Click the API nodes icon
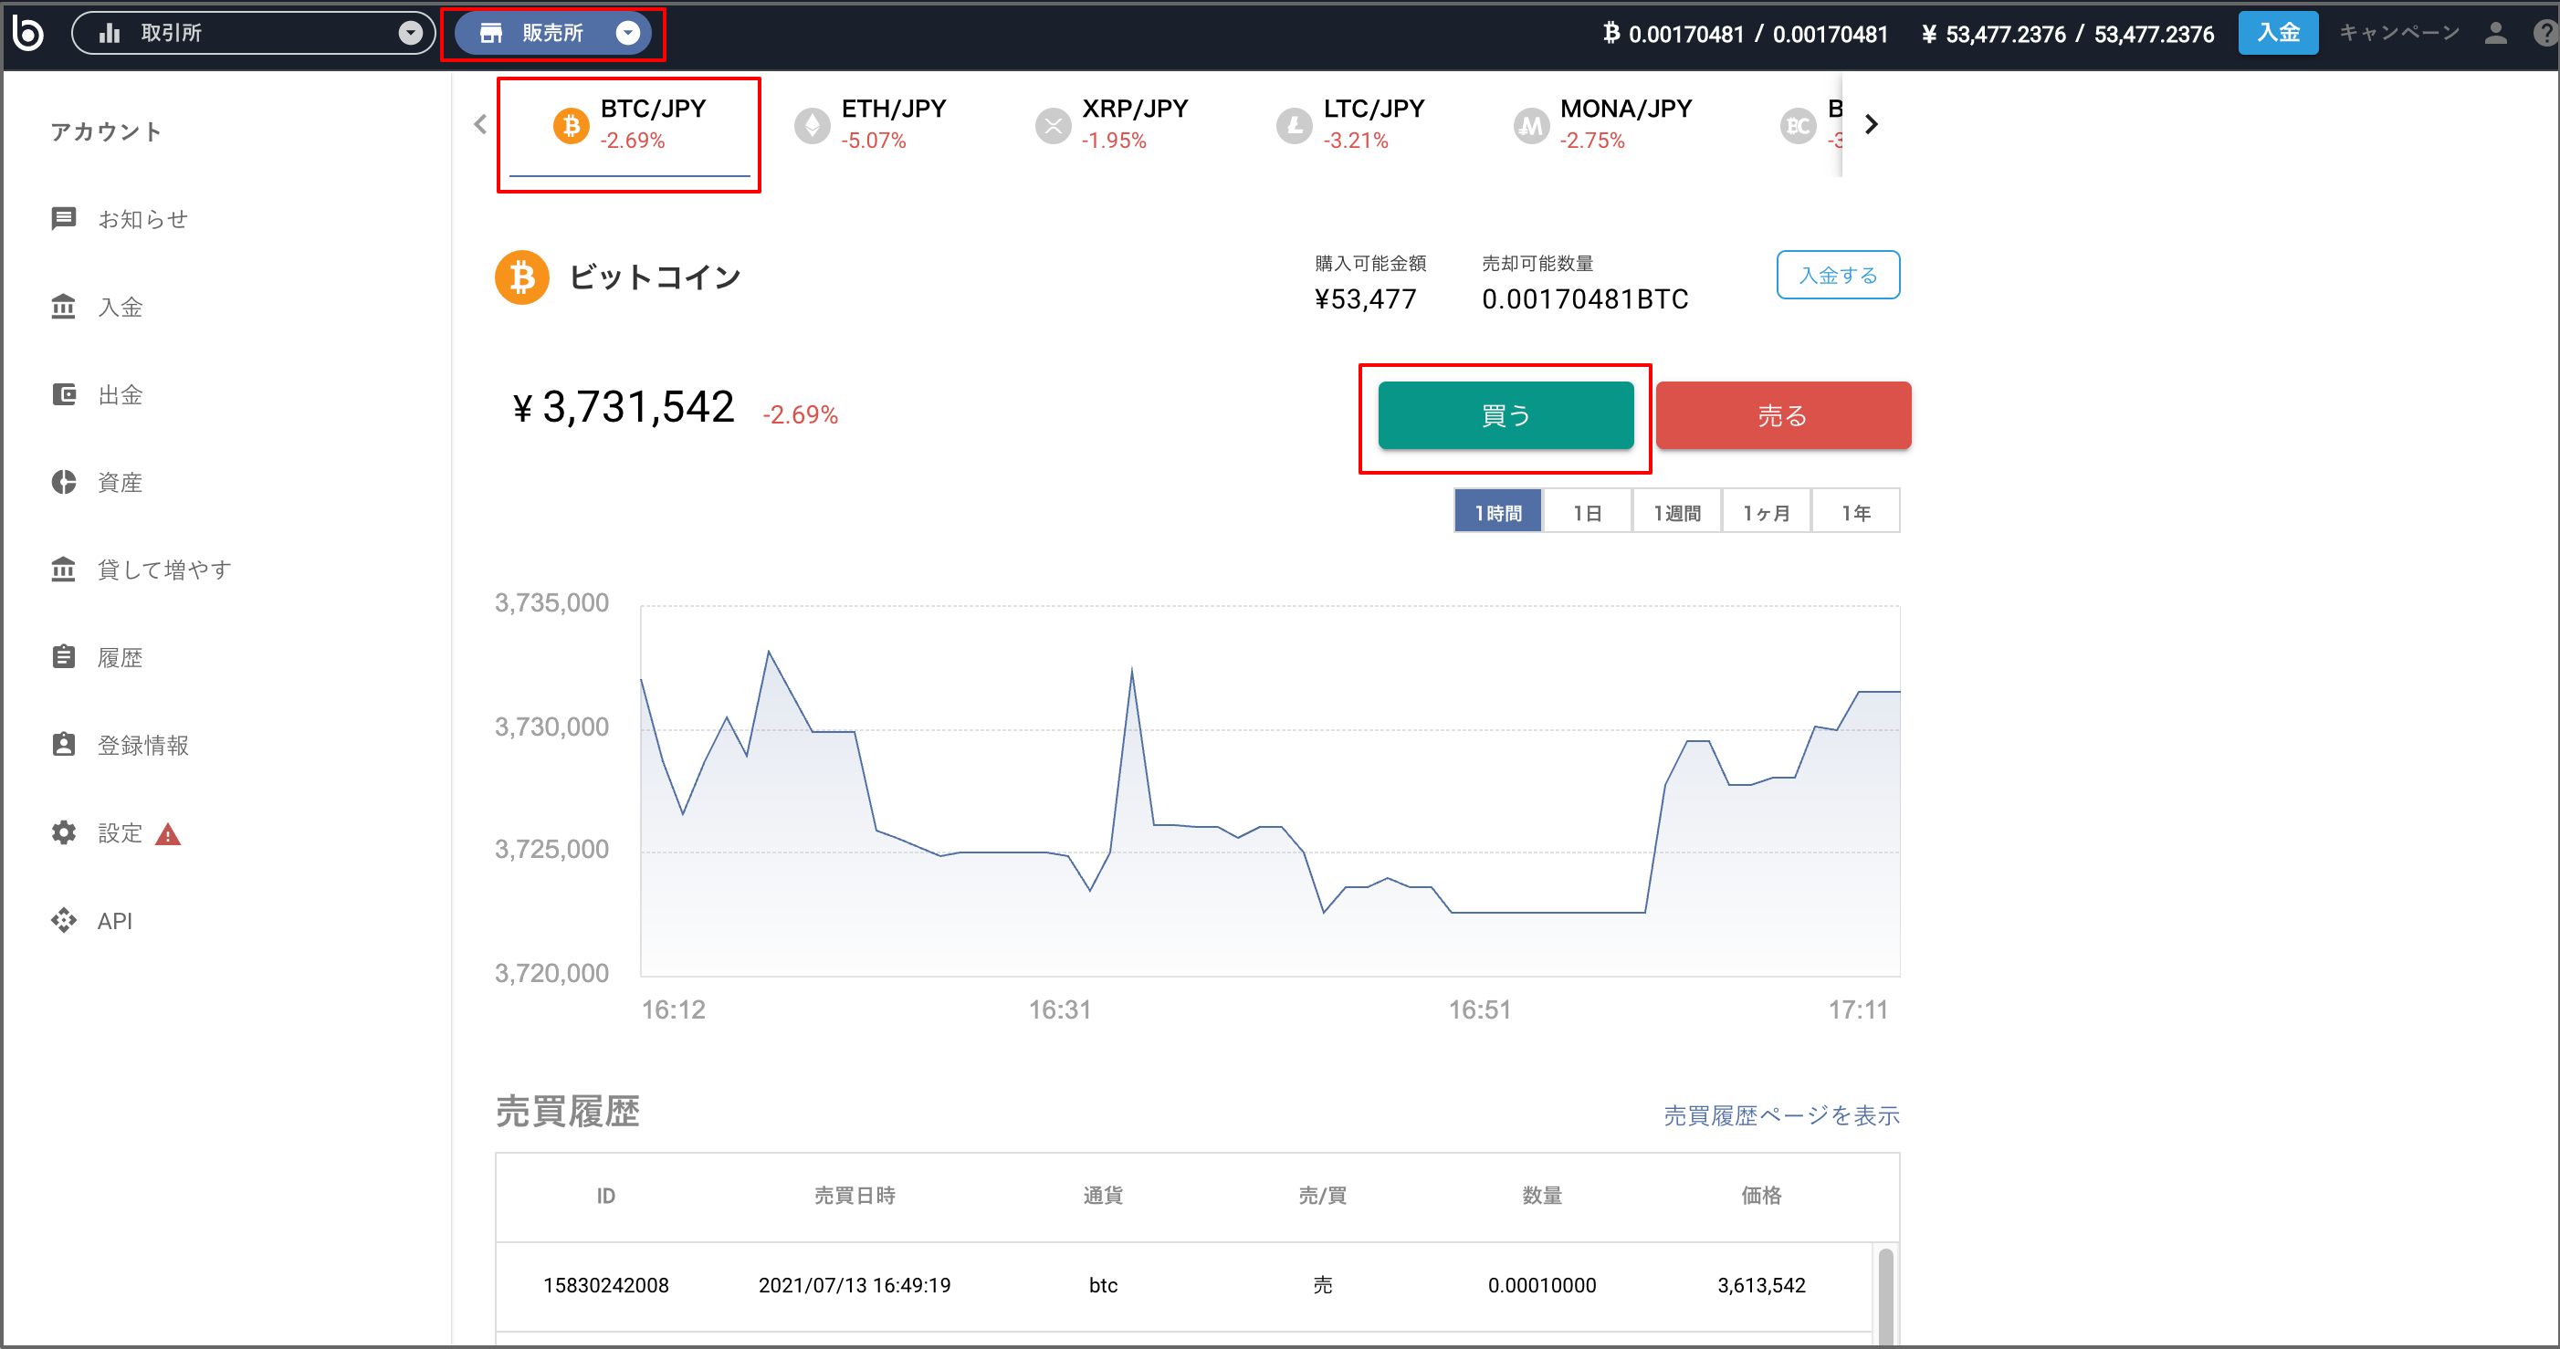The image size is (2560, 1349). (x=64, y=920)
